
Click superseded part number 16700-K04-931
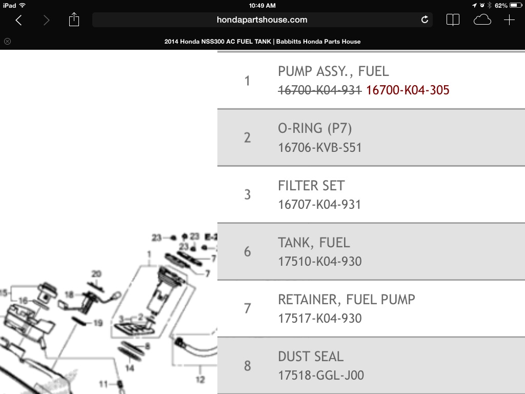tap(320, 90)
